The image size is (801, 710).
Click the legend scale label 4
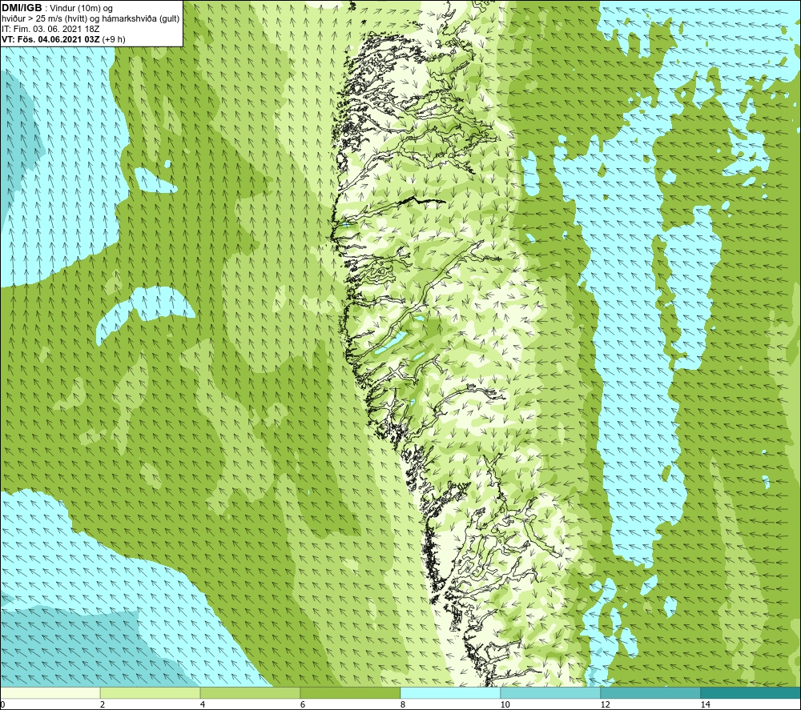(203, 705)
